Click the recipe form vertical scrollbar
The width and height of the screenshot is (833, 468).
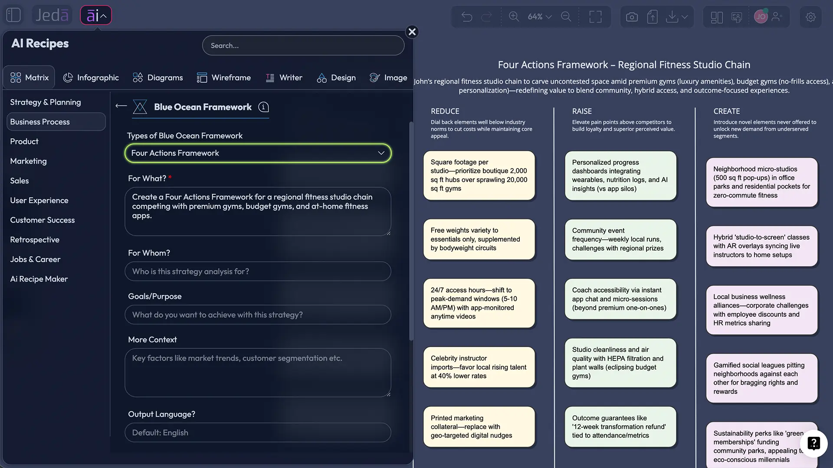[x=411, y=231]
